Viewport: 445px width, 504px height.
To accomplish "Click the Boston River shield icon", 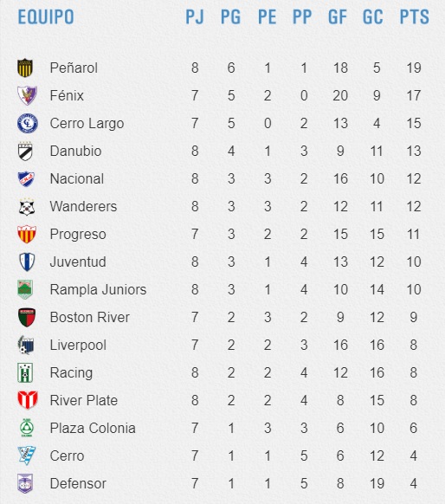I will [27, 317].
